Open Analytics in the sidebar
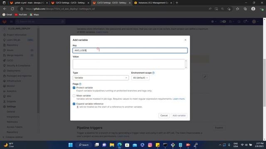266x149 pixels. point(11,91)
